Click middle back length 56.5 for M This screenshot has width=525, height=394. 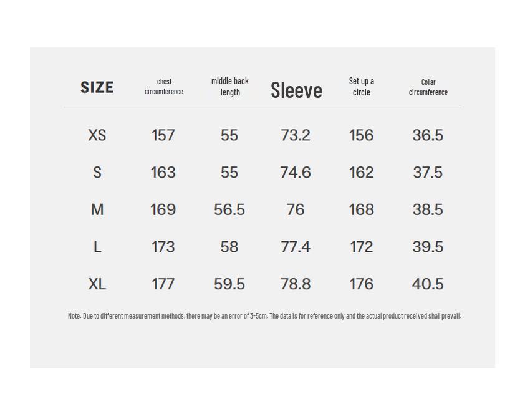click(229, 210)
